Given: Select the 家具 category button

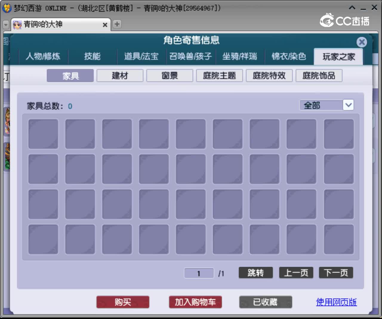Looking at the screenshot, I should point(70,76).
